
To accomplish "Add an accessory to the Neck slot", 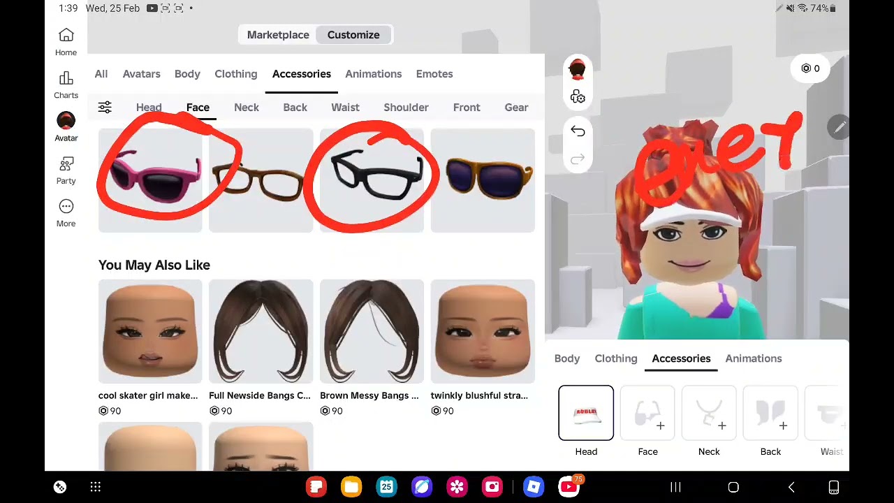I will pyautogui.click(x=709, y=413).
